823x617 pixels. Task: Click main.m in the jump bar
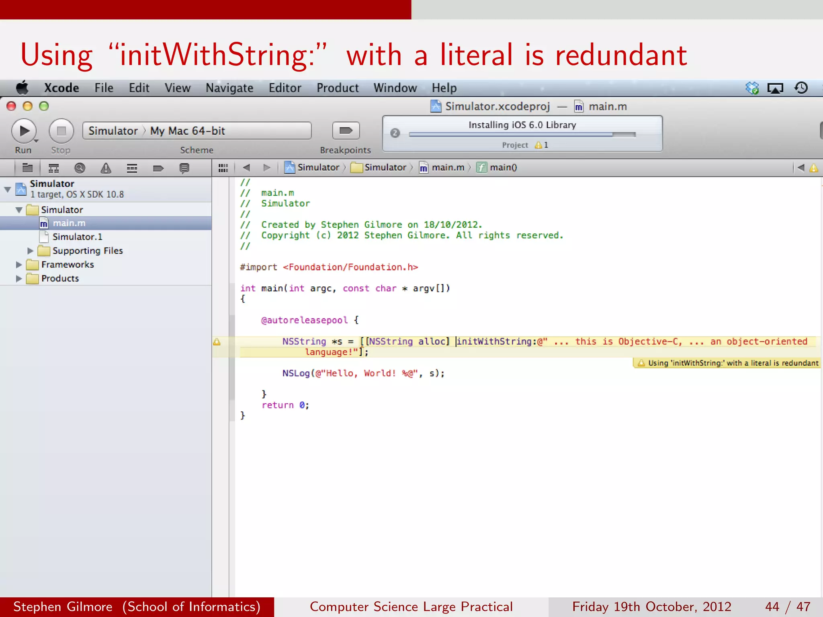[x=442, y=168]
